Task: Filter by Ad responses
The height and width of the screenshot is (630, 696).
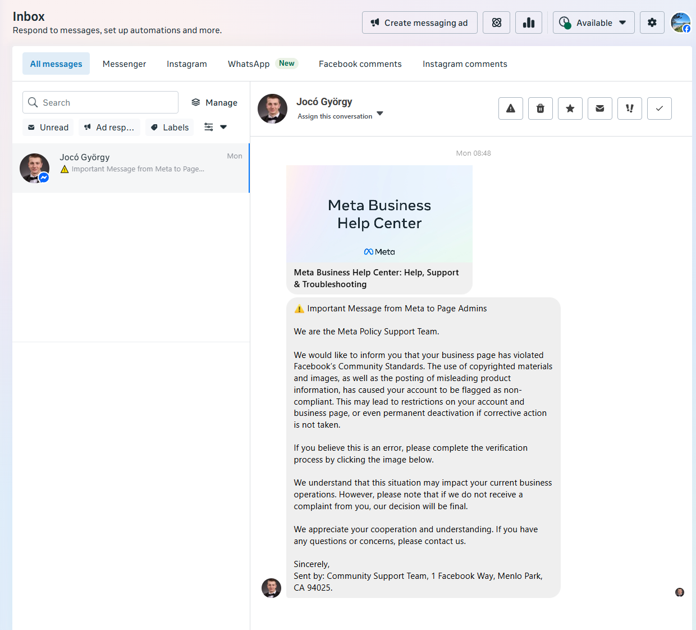Action: [x=109, y=127]
